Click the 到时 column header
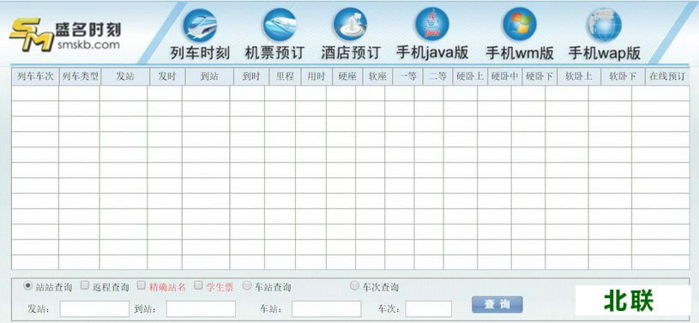699x323 pixels. coord(251,76)
